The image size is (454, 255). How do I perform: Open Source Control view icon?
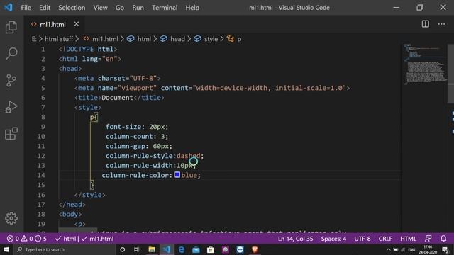[x=11, y=80]
